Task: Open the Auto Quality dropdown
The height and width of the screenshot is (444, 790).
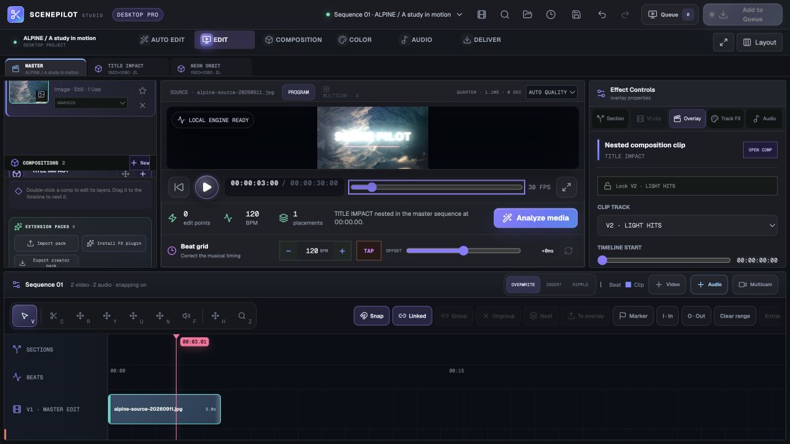Action: 552,92
